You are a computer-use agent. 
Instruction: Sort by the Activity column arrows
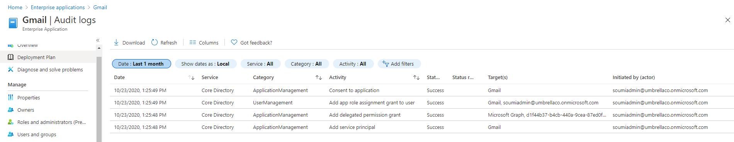point(416,78)
